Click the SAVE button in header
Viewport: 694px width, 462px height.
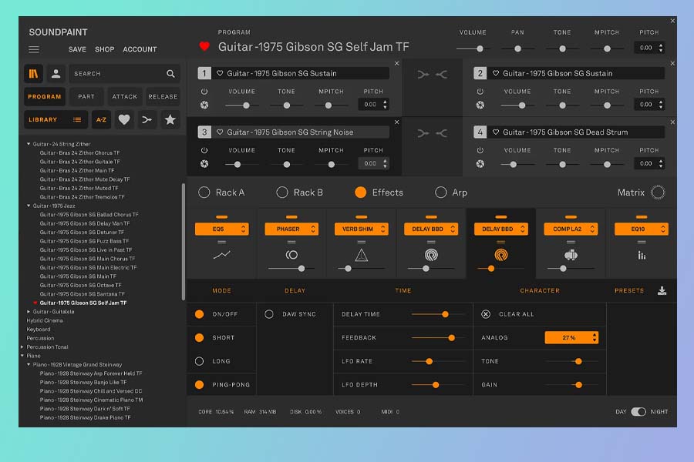click(77, 49)
